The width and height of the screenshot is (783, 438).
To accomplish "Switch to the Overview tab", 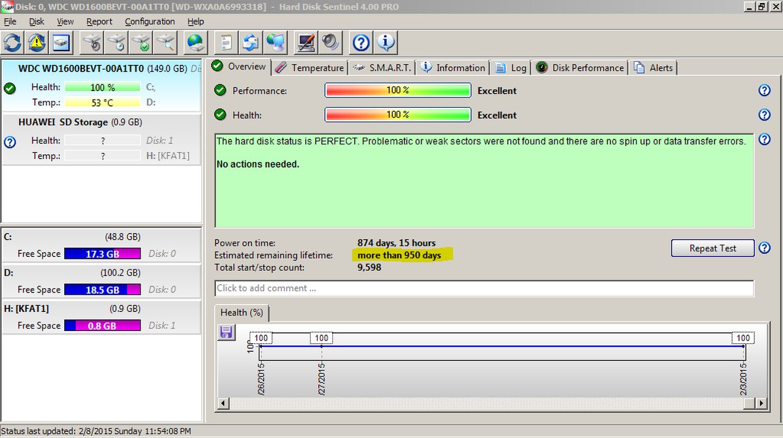I will coord(239,67).
